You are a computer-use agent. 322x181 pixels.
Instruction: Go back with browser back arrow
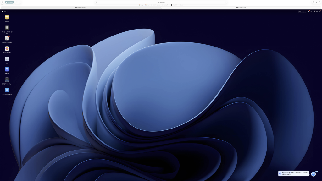[x=16, y=2]
